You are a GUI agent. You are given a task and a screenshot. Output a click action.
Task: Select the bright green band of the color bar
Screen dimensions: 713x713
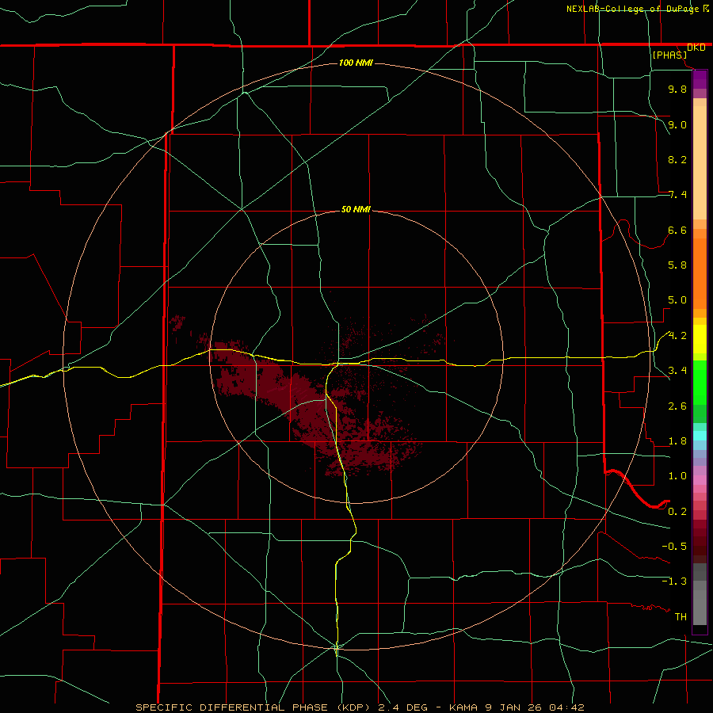point(700,382)
